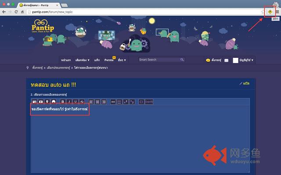Click the user avatar thumbnail
Image resolution: width=281 pixels, height=175 pixels.
click(235, 60)
